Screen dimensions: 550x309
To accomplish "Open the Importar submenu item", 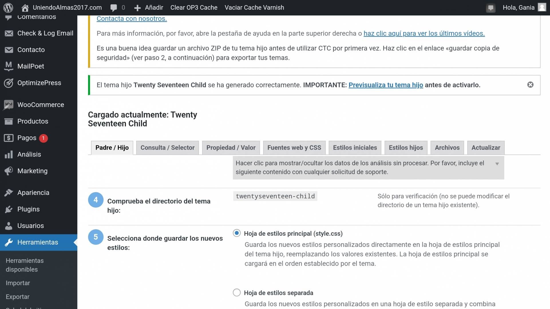I will (18, 283).
